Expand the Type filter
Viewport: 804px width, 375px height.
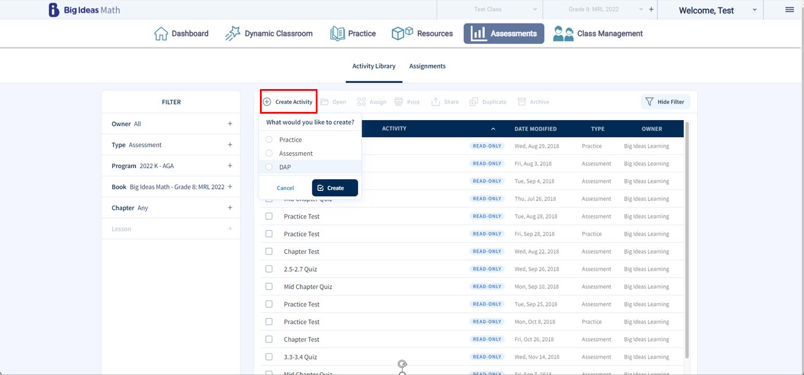click(x=230, y=145)
